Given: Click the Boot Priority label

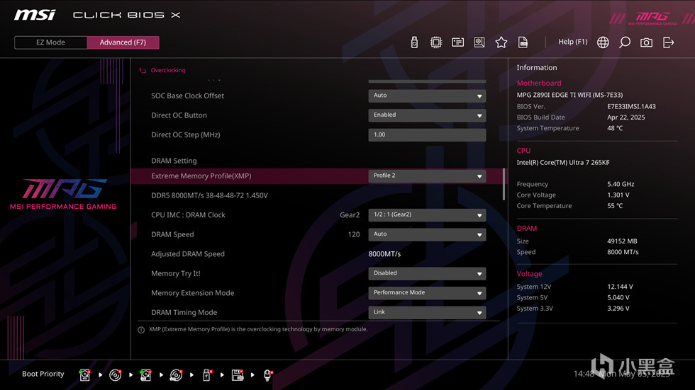Looking at the screenshot, I should tap(43, 374).
